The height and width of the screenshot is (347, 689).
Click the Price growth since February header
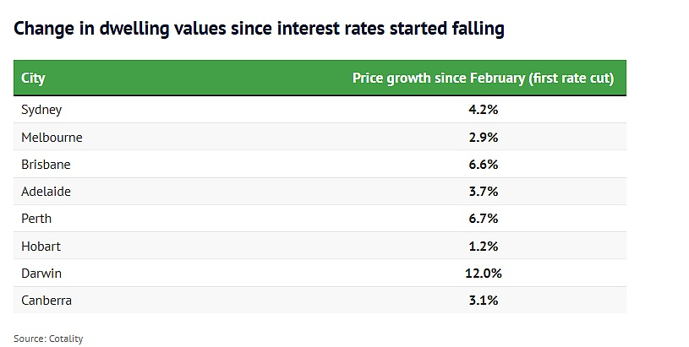pyautogui.click(x=482, y=79)
